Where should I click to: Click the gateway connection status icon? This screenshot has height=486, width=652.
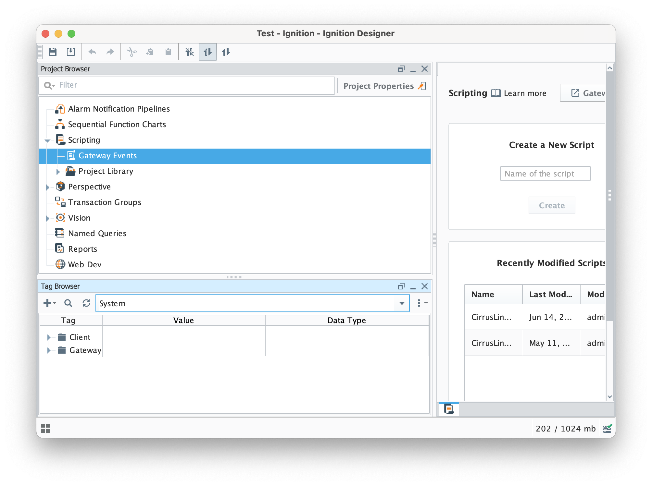(x=607, y=429)
